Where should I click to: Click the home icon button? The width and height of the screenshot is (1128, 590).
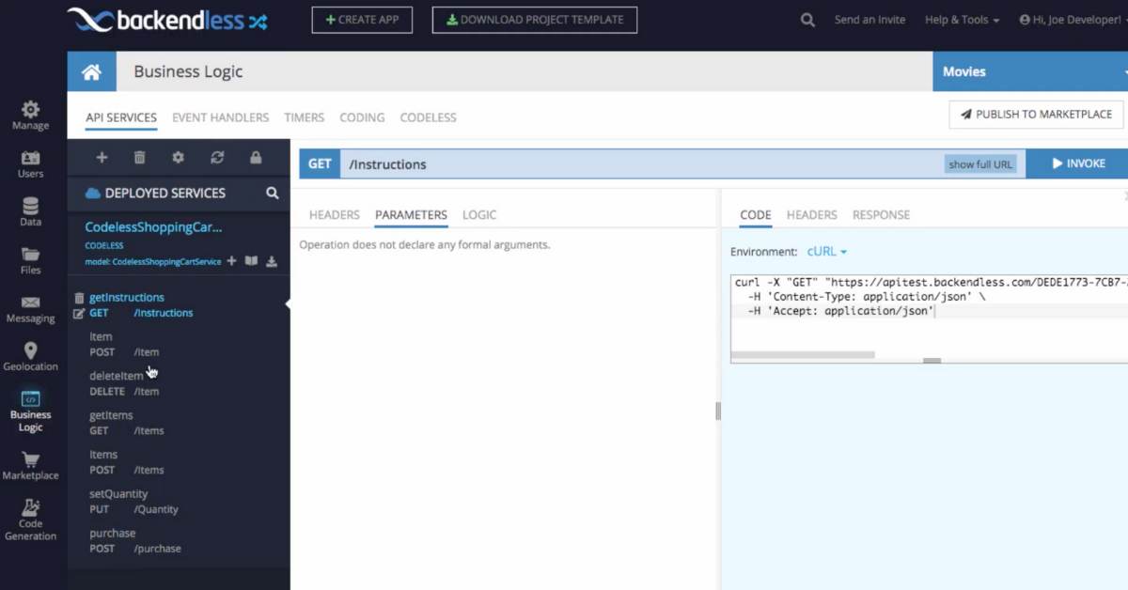point(91,71)
